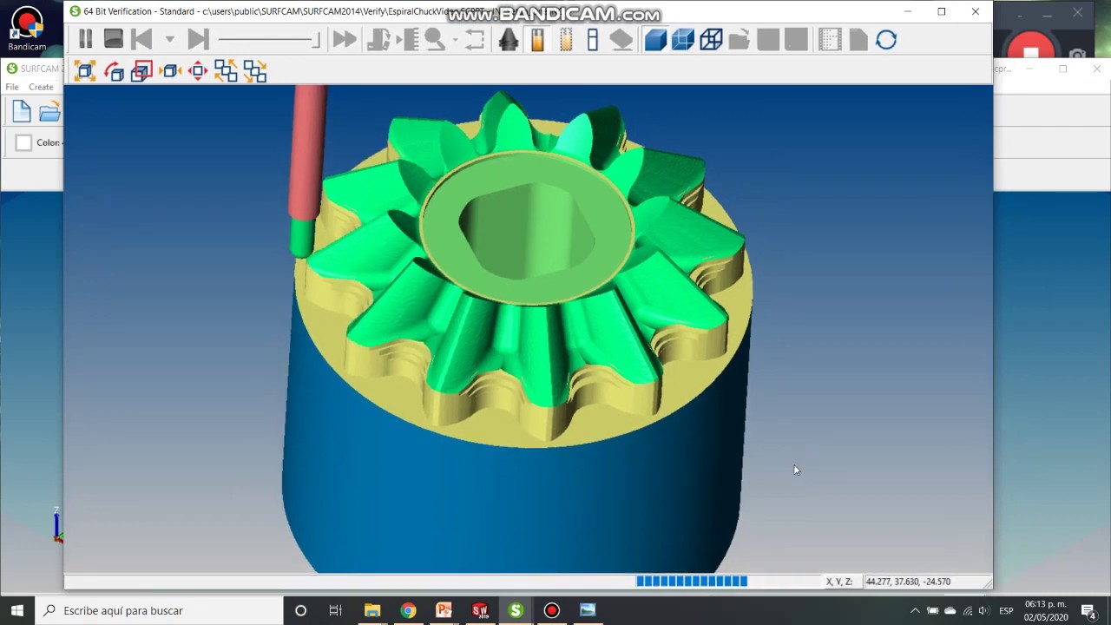Click the Color swatch in SURFCAM window
The height and width of the screenshot is (625, 1111).
[x=23, y=142]
